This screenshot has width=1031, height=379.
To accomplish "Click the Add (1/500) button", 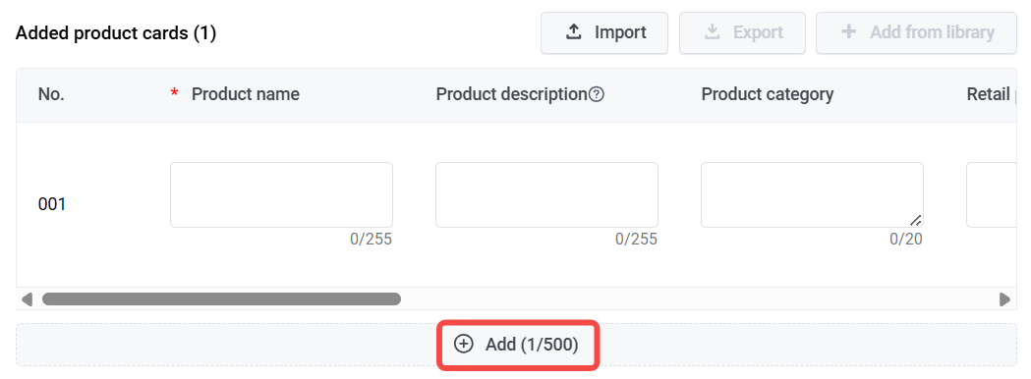I will point(518,345).
